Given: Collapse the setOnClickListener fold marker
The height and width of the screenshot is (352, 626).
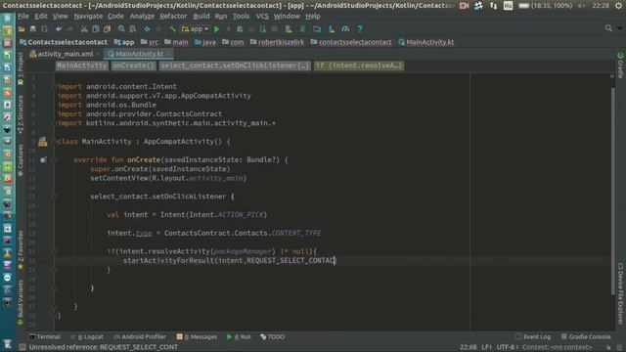Looking at the screenshot, I should pos(55,197).
